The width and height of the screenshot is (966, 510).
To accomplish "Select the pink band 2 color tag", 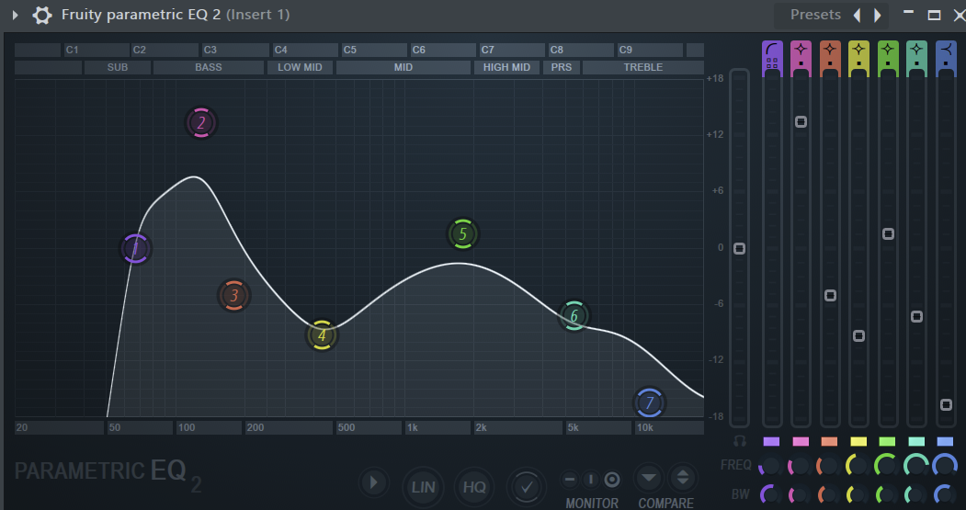I will point(801,442).
